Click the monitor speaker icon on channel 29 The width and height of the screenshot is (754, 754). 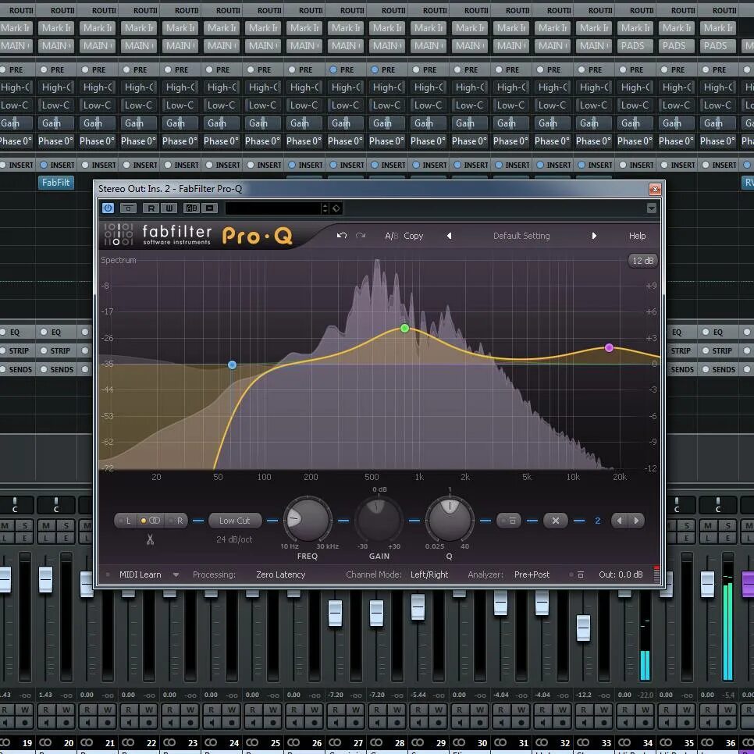tap(418, 723)
